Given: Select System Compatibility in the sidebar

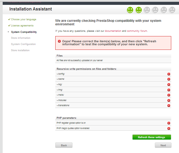Looking at the screenshot, I should (24, 32).
